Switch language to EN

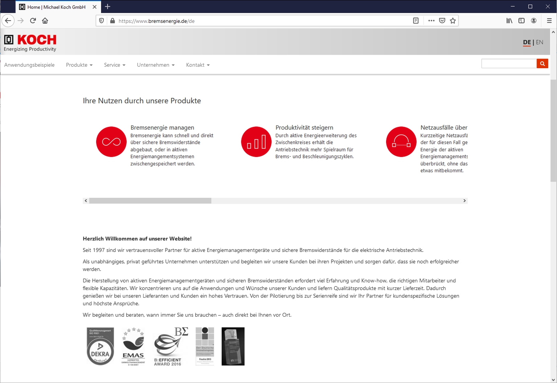(540, 42)
